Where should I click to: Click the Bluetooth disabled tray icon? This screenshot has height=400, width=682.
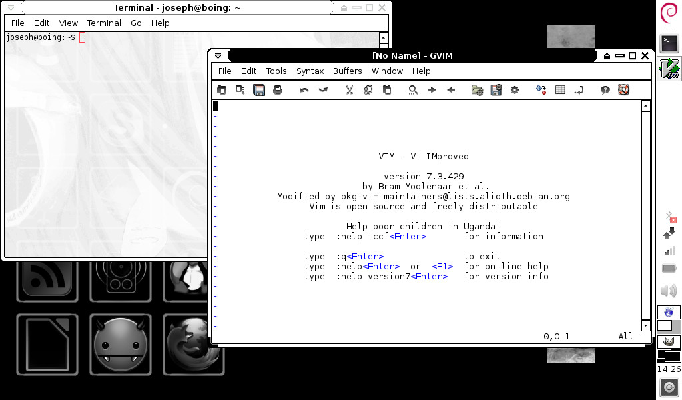tap(670, 217)
